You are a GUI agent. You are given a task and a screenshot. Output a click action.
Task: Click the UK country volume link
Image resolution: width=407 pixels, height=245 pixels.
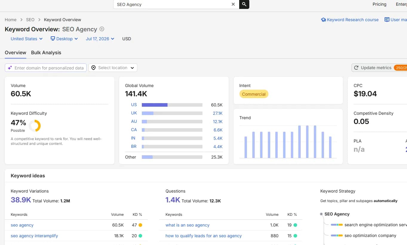[134, 113]
